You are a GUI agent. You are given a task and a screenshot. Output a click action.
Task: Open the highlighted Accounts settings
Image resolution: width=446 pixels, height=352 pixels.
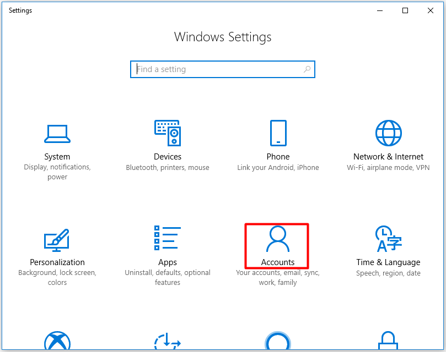coord(277,246)
